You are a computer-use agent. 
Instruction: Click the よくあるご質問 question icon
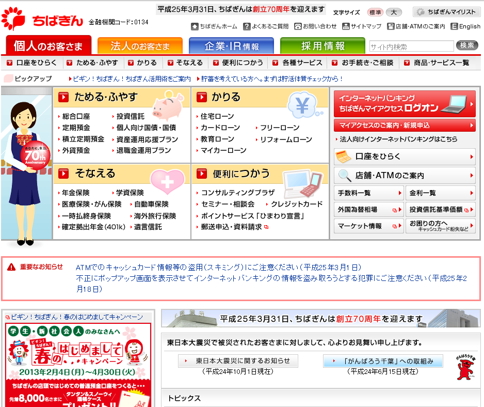(247, 26)
